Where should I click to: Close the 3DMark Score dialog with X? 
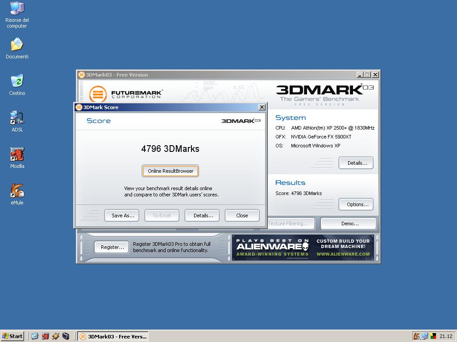(x=262, y=107)
